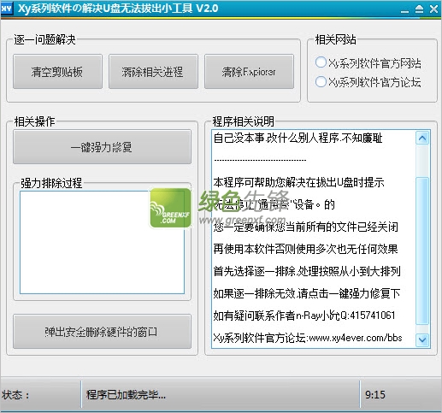Click the line 您一定要确保您当前所有的文件已经关闭

pos(305,227)
